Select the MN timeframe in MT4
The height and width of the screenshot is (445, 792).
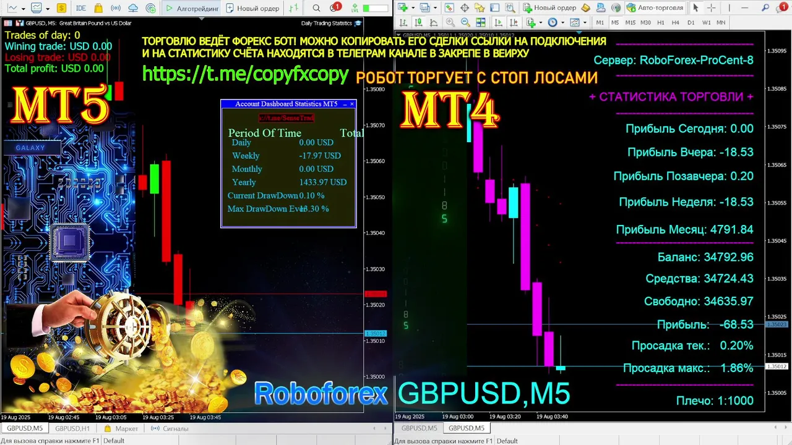721,22
